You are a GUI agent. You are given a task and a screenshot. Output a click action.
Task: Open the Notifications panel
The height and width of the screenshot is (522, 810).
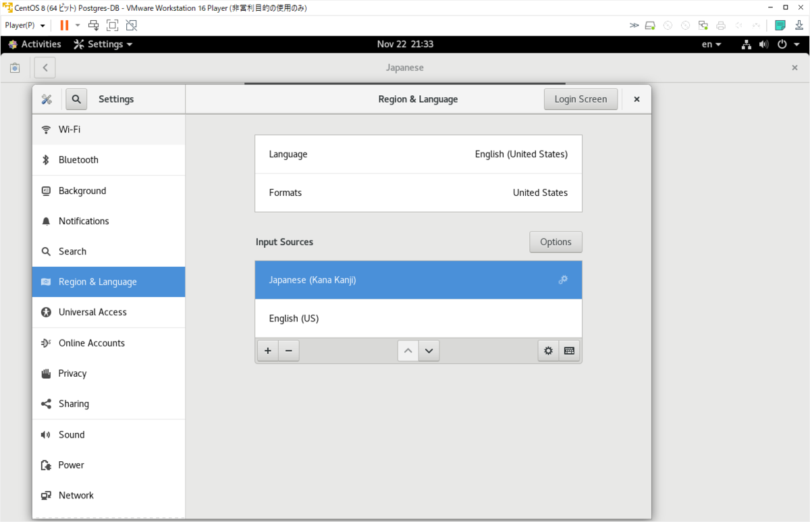coord(109,221)
